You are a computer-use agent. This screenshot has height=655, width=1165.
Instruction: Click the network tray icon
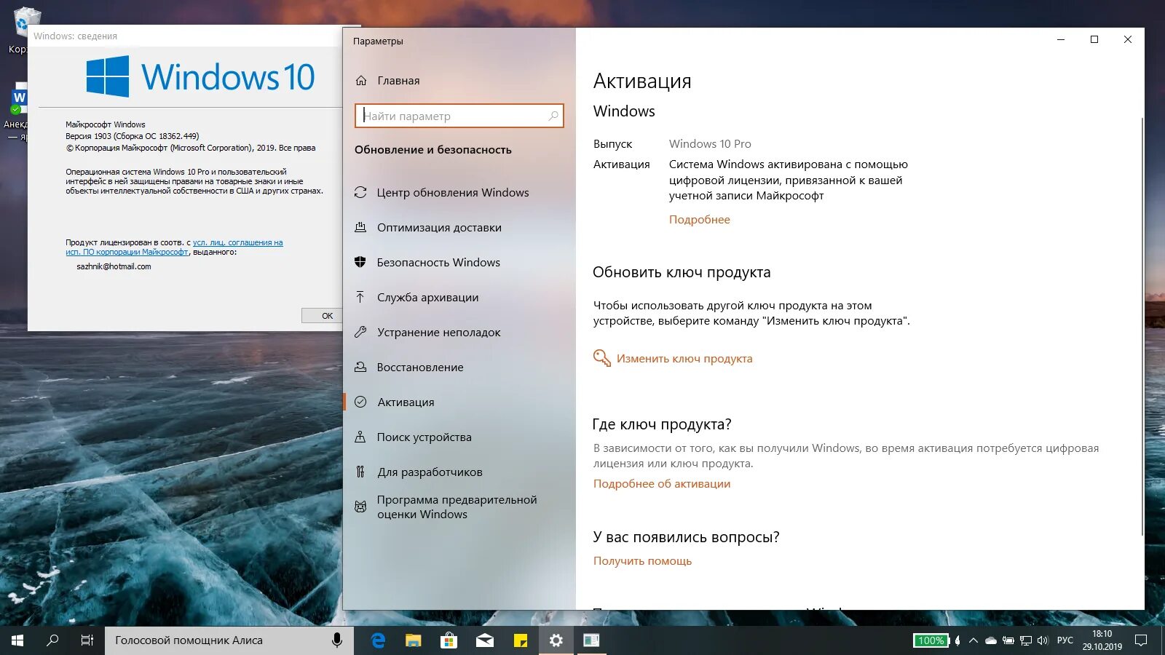(1025, 640)
